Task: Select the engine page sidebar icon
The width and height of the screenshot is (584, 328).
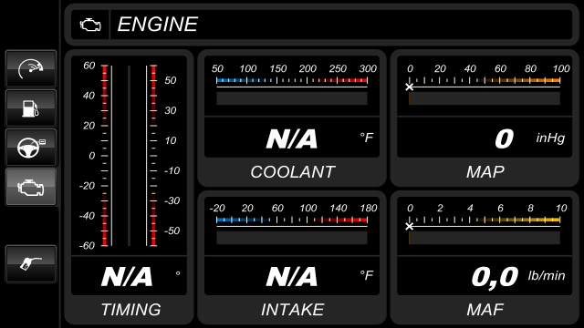Action: [x=31, y=187]
